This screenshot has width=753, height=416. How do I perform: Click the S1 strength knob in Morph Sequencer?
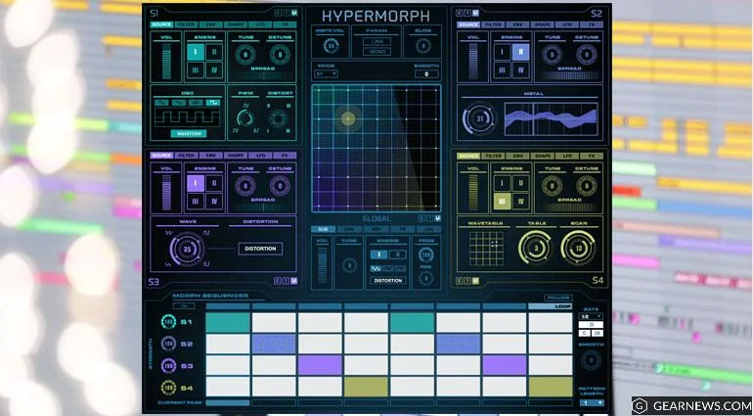pyautogui.click(x=168, y=322)
